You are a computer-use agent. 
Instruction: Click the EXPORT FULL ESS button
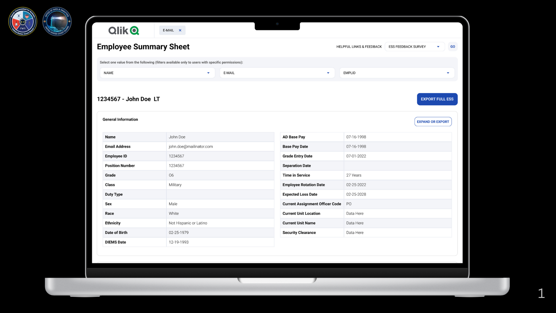(x=437, y=99)
